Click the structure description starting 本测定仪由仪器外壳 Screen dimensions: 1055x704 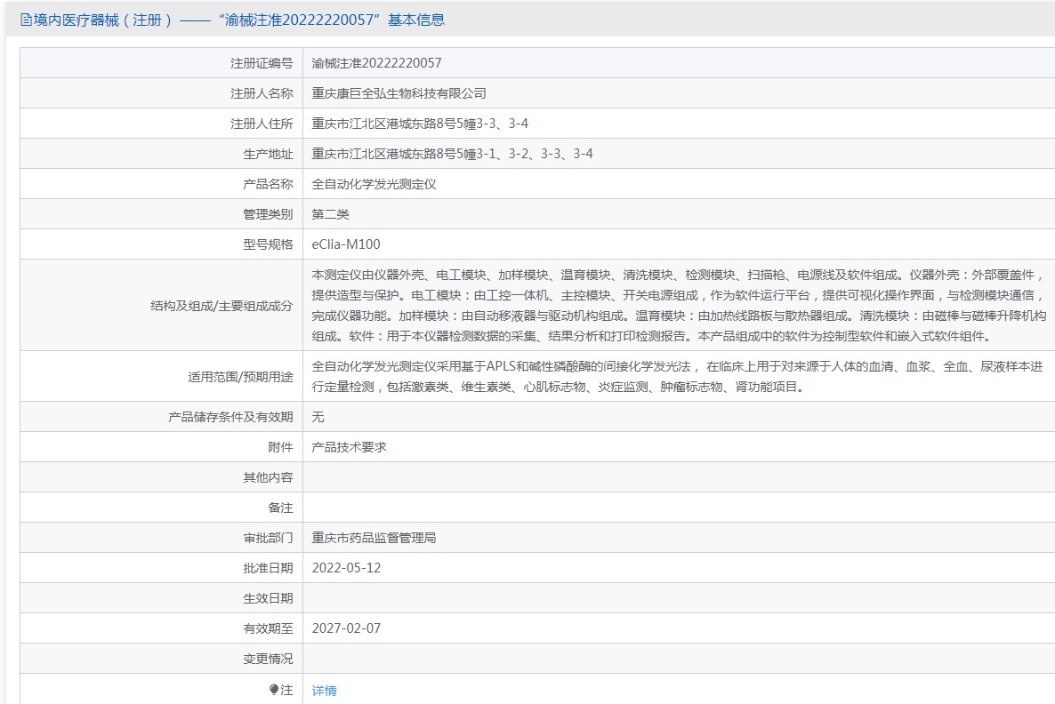679,305
